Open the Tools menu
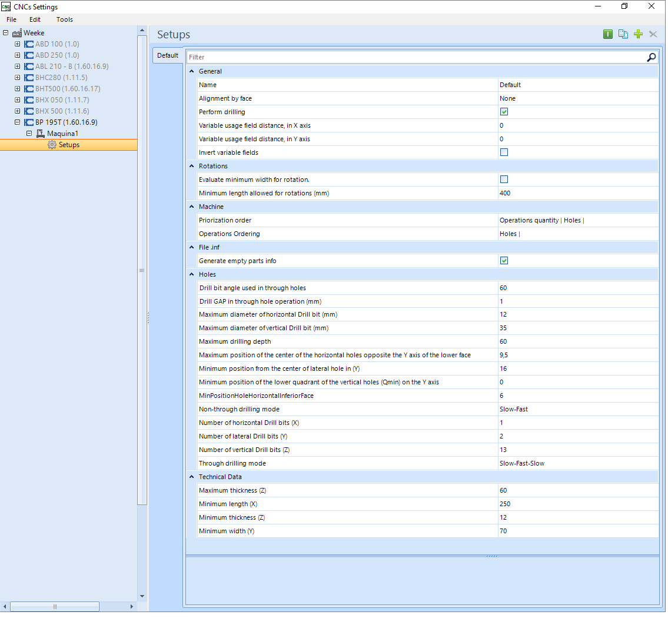 65,19
